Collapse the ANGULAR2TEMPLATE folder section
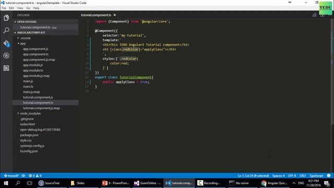Image resolution: width=334 pixels, height=188 pixels. (x=45, y=32)
